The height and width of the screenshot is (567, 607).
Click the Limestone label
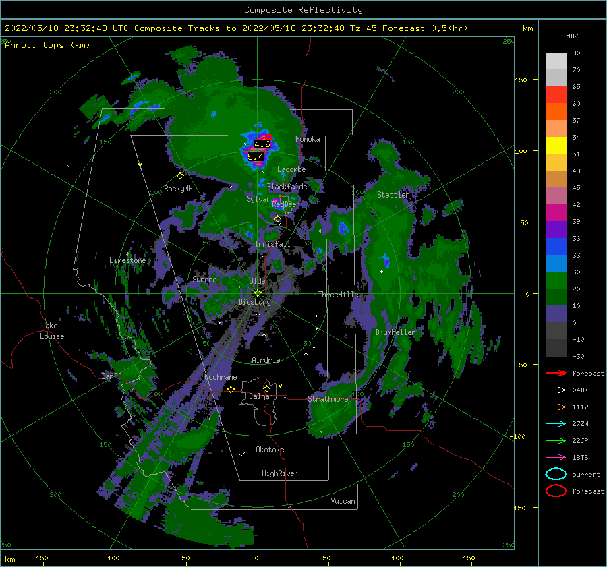[127, 260]
